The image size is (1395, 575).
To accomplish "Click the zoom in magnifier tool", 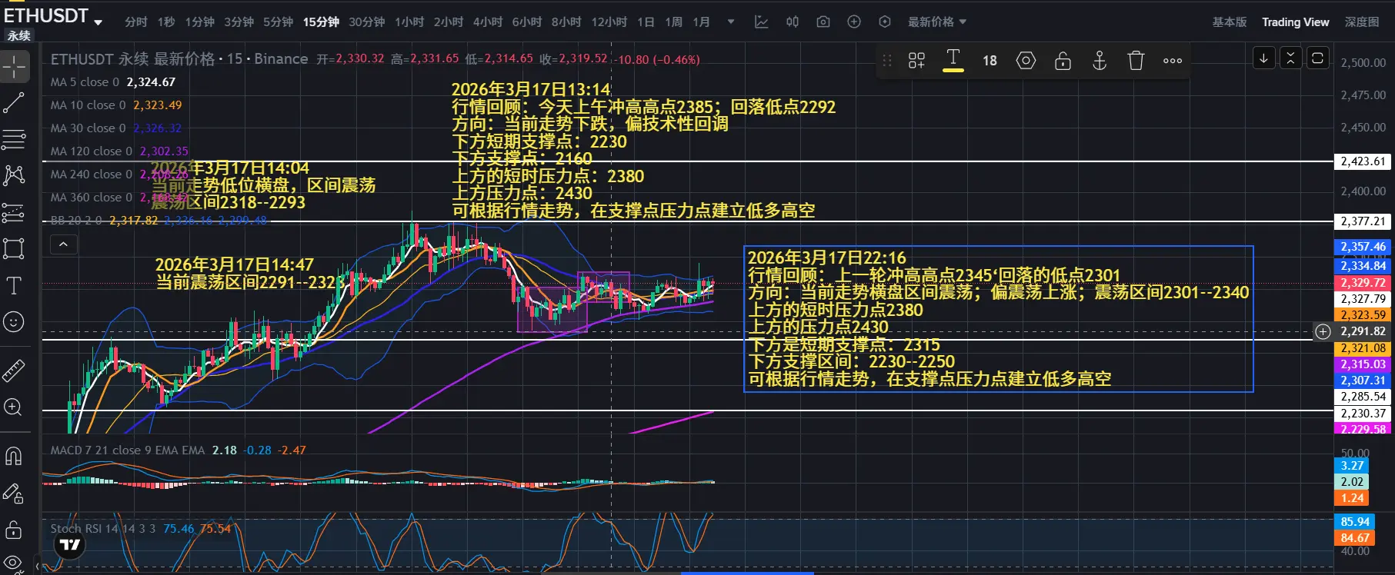I will point(14,407).
